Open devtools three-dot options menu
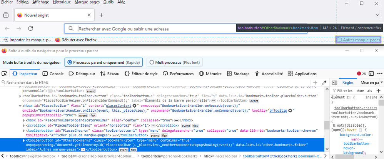Image resolution: width=384 pixels, height=159 pixels. [x=379, y=74]
